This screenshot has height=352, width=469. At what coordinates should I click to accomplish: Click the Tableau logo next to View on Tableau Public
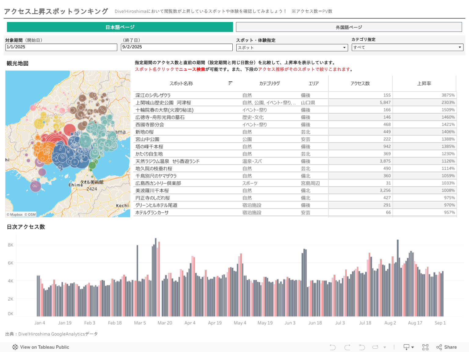click(15, 347)
